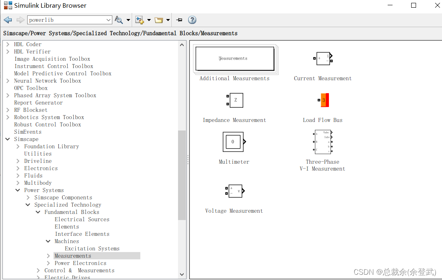Viewport: 442px width, 280px height.
Task: Select Excitation Systems library
Action: point(92,249)
